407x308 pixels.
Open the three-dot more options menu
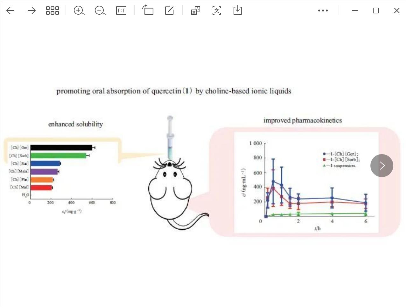coord(323,11)
